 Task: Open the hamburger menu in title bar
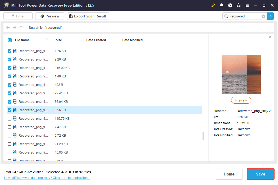pyautogui.click(x=247, y=5)
